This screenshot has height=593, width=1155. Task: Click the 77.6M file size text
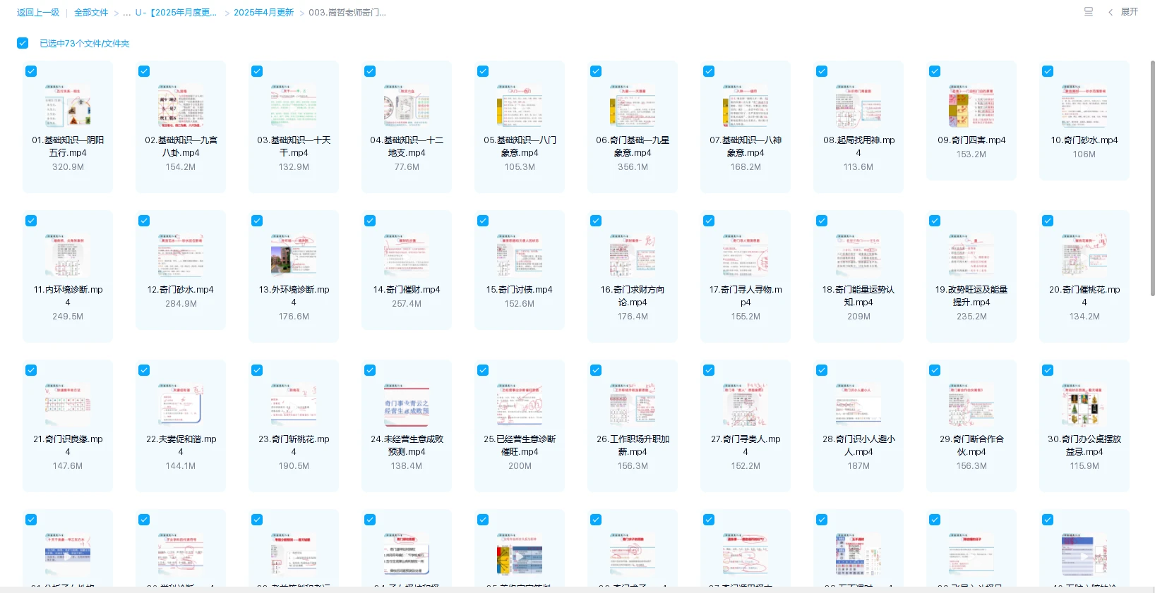point(407,167)
